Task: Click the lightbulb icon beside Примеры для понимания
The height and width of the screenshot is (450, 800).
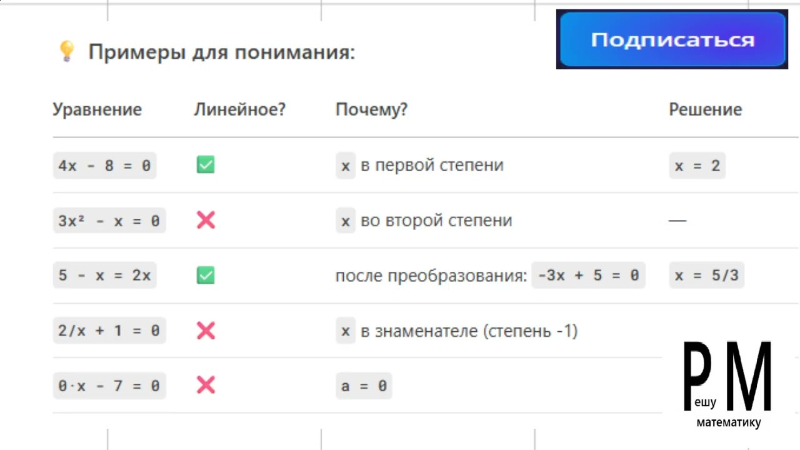Action: click(x=66, y=51)
